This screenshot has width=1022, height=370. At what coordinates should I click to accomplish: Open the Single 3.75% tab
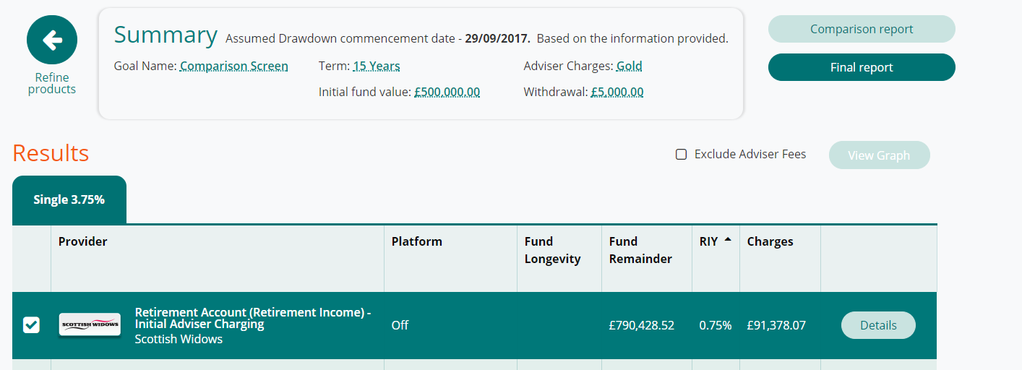pyautogui.click(x=69, y=199)
